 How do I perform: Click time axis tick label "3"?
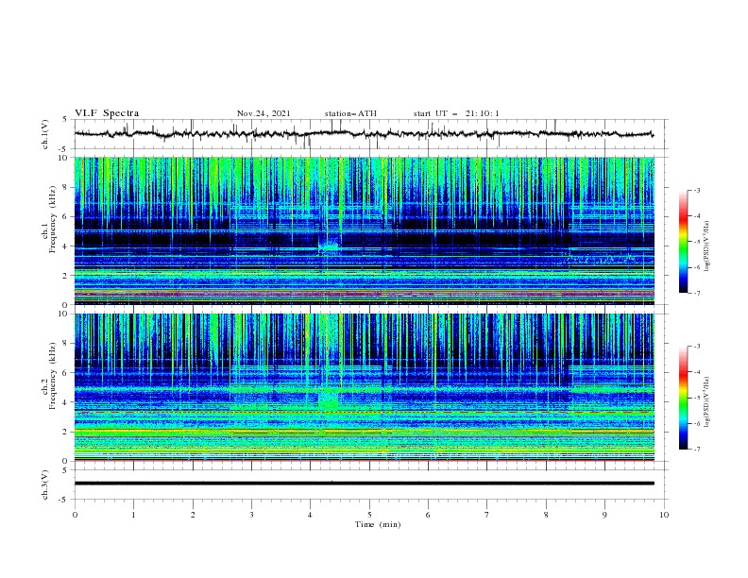(251, 515)
